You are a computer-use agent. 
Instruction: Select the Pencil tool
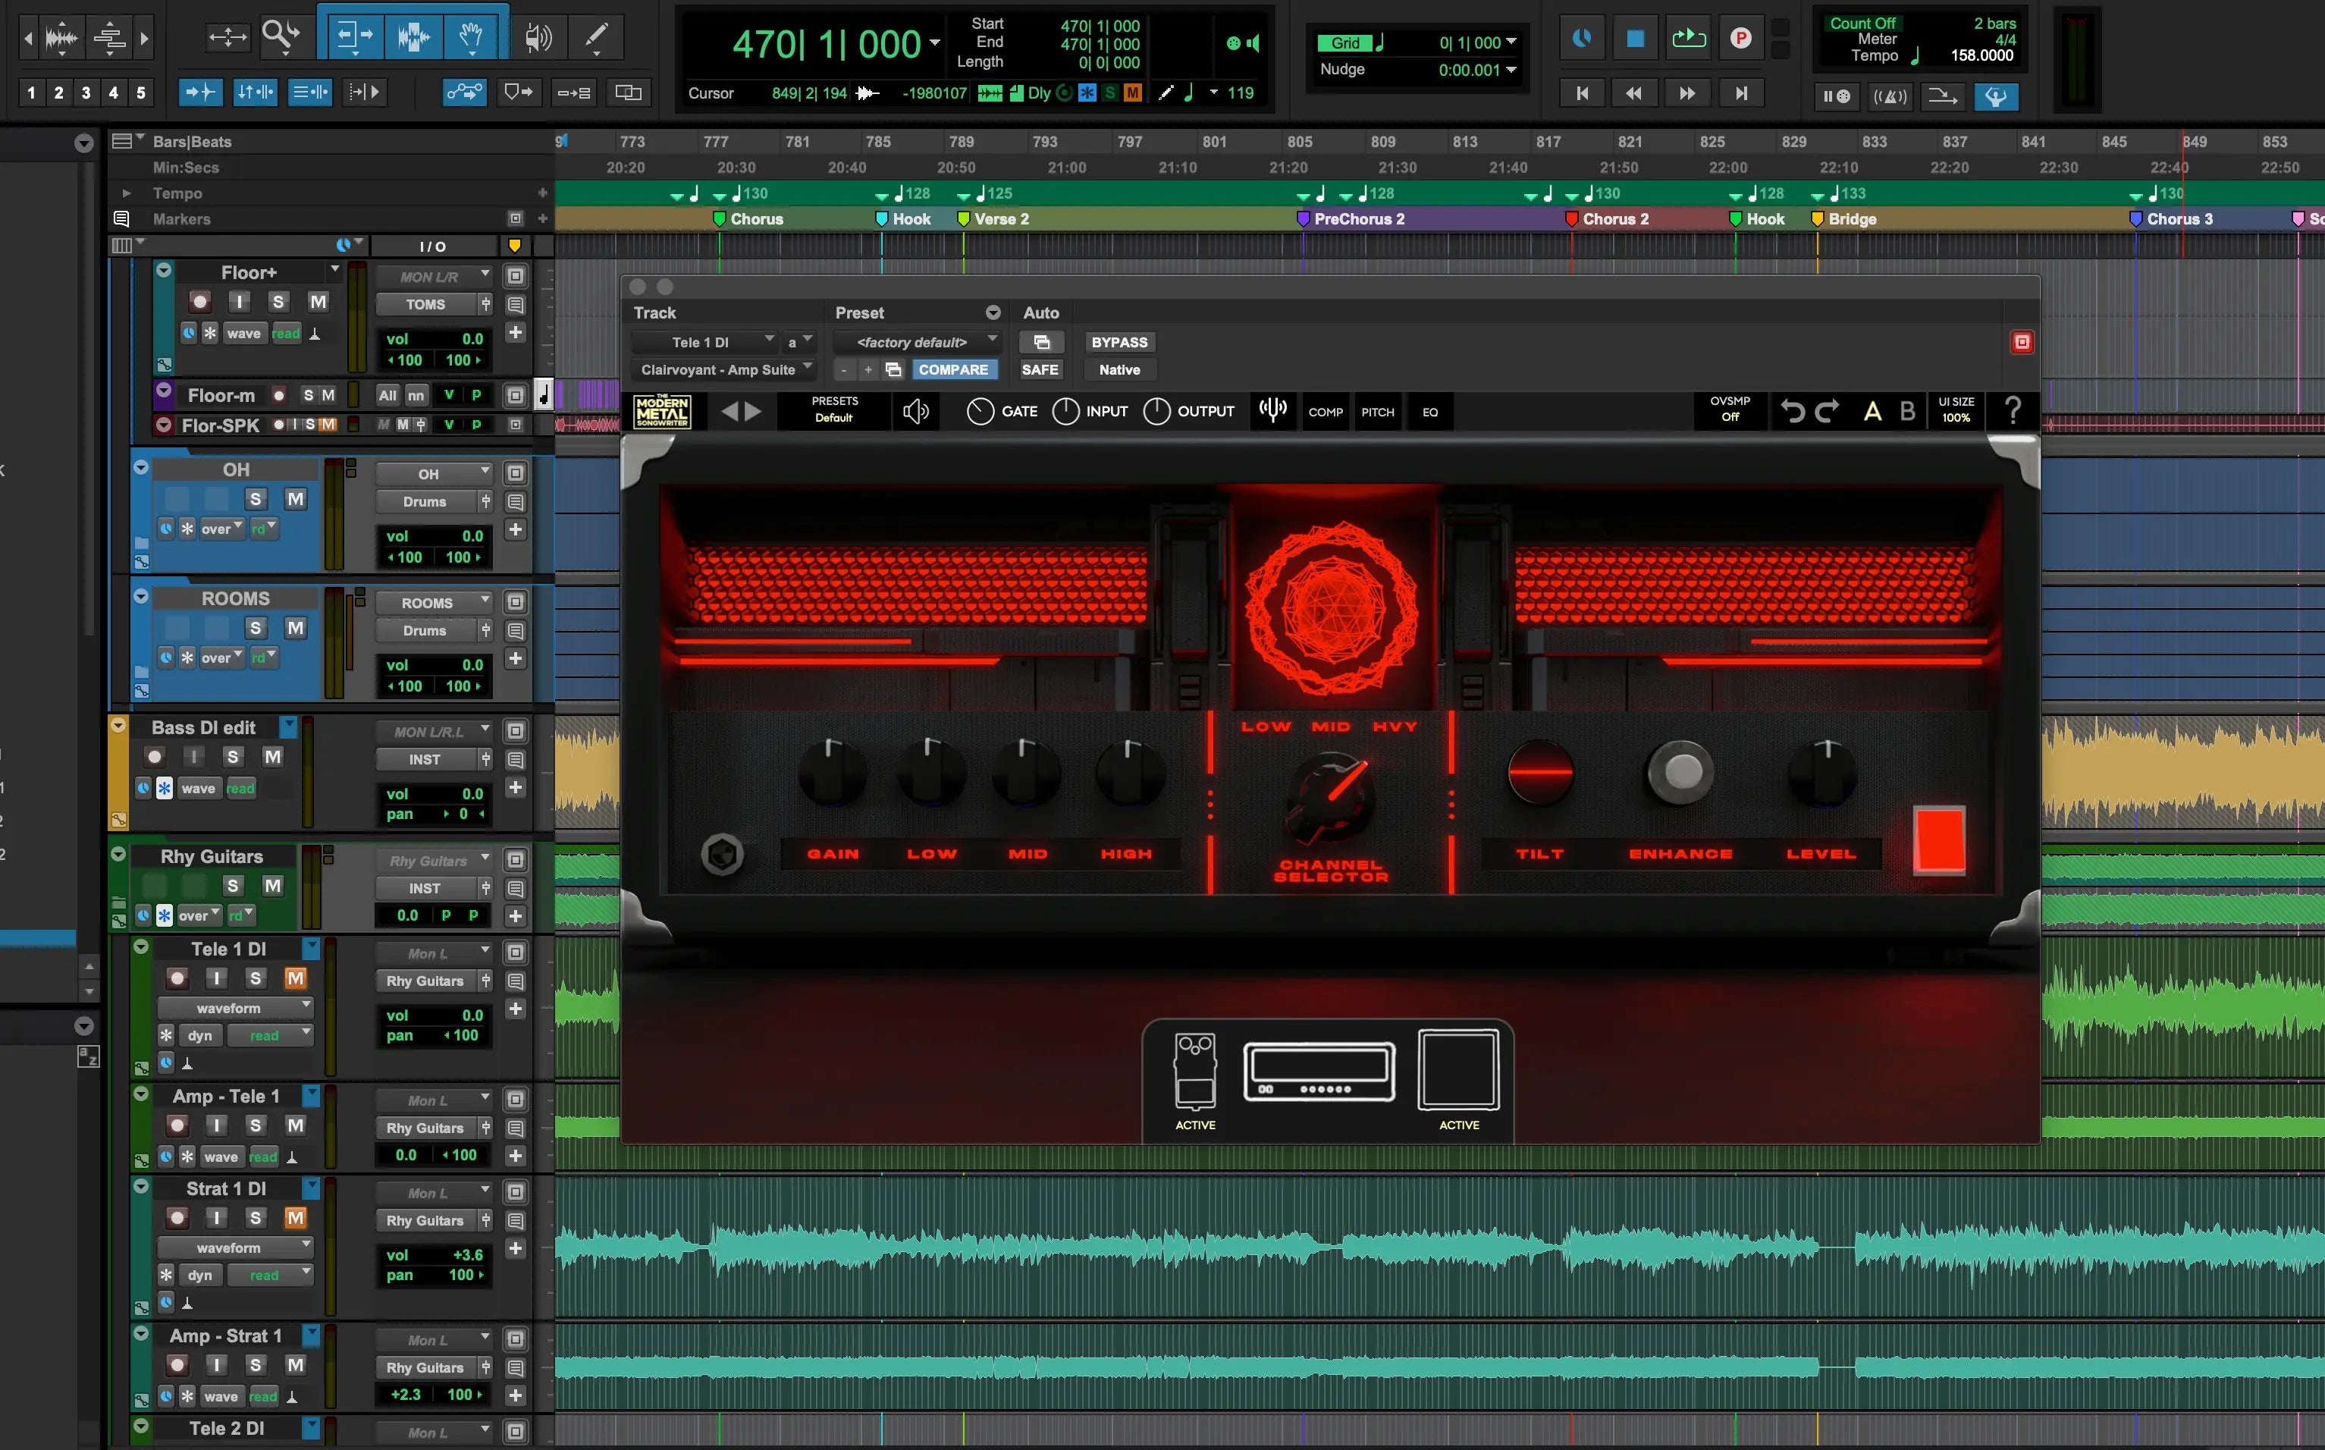[x=596, y=37]
